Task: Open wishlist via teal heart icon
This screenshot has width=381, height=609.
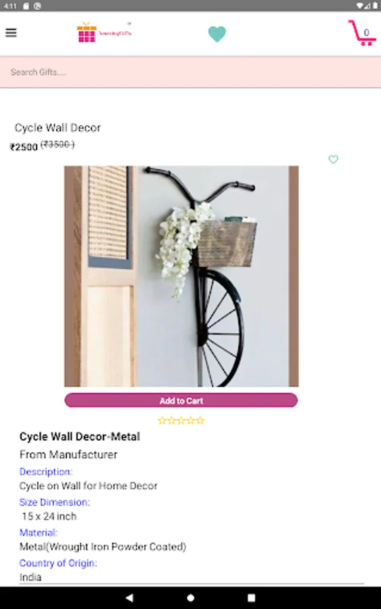Action: pyautogui.click(x=217, y=34)
